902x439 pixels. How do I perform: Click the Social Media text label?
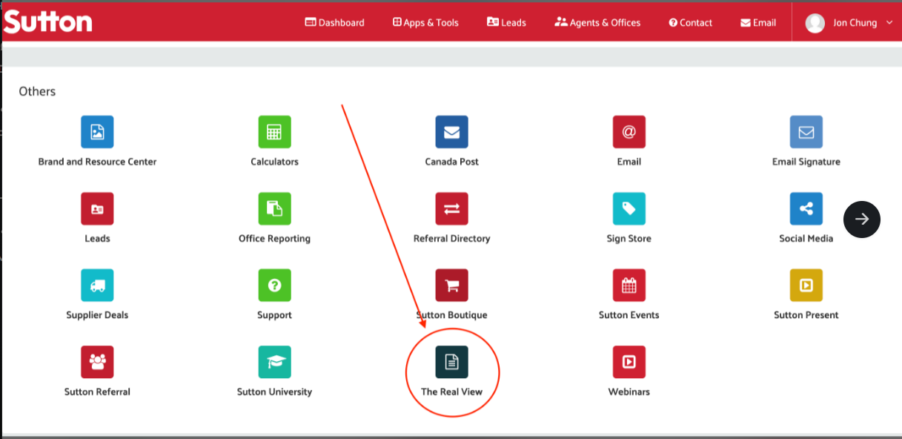click(x=806, y=239)
